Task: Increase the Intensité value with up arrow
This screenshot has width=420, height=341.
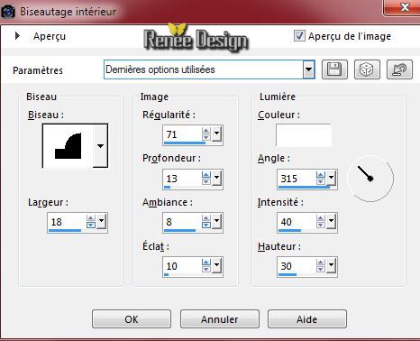Action: click(321, 218)
